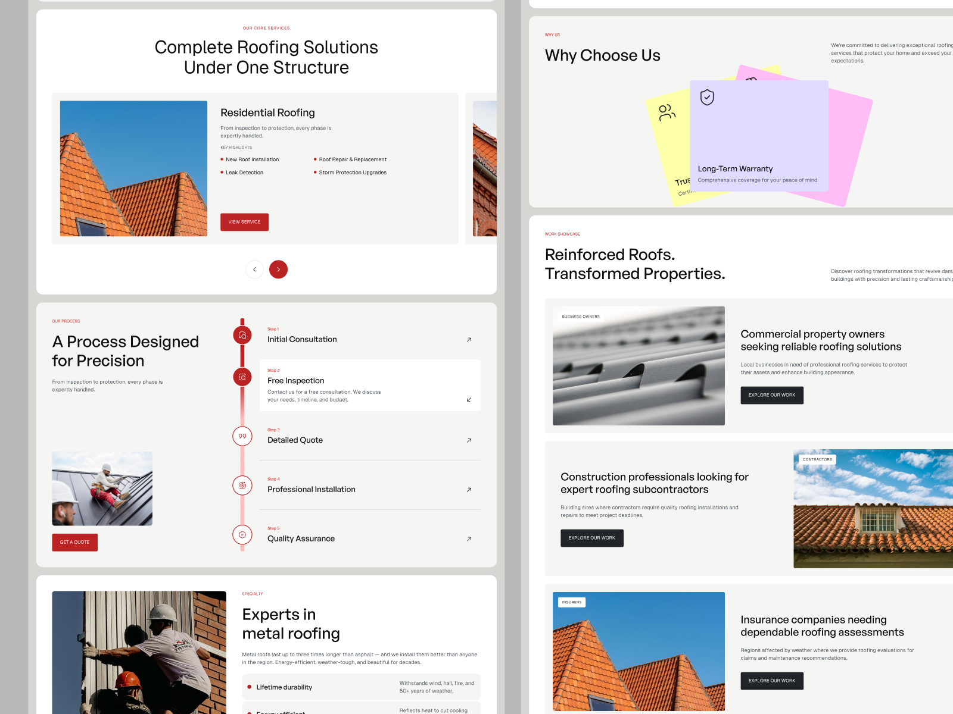
Task: Click EXPLORE OUR WORK under Commercial property owners
Action: click(x=772, y=396)
